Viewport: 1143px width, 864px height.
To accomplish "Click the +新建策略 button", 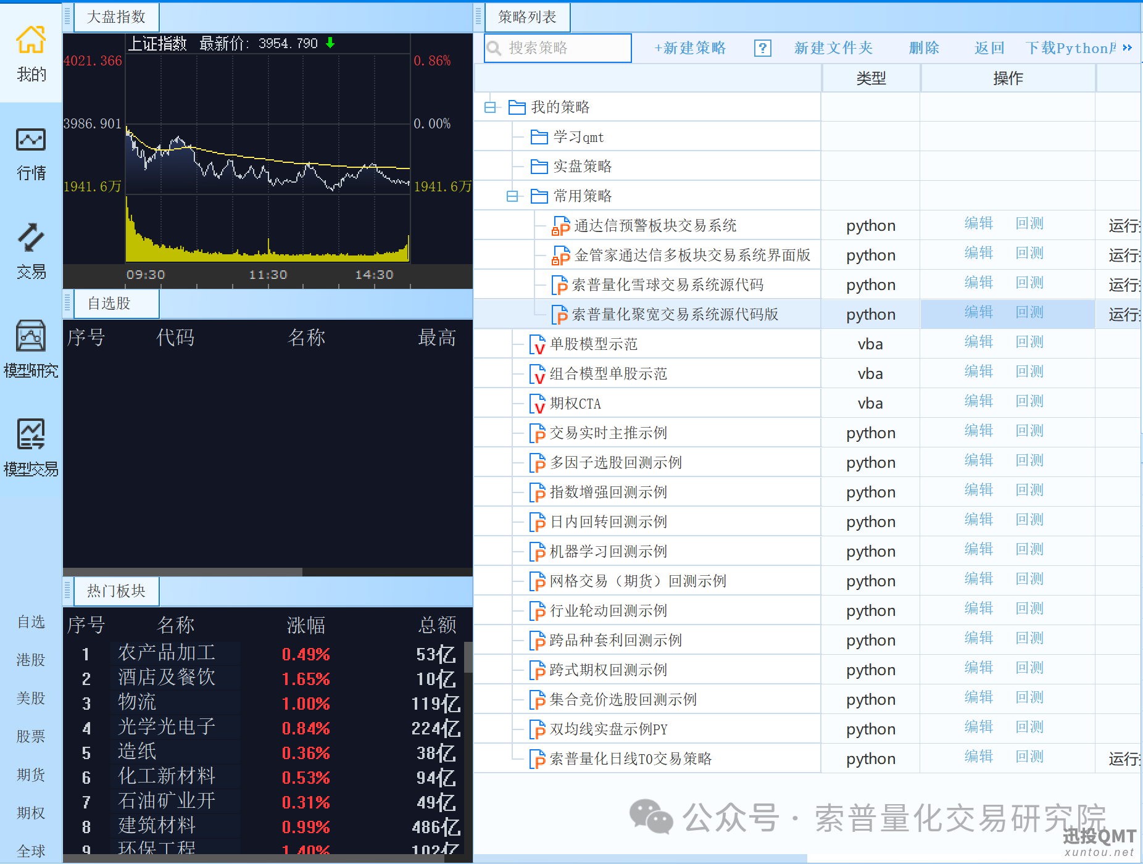I will (x=690, y=48).
